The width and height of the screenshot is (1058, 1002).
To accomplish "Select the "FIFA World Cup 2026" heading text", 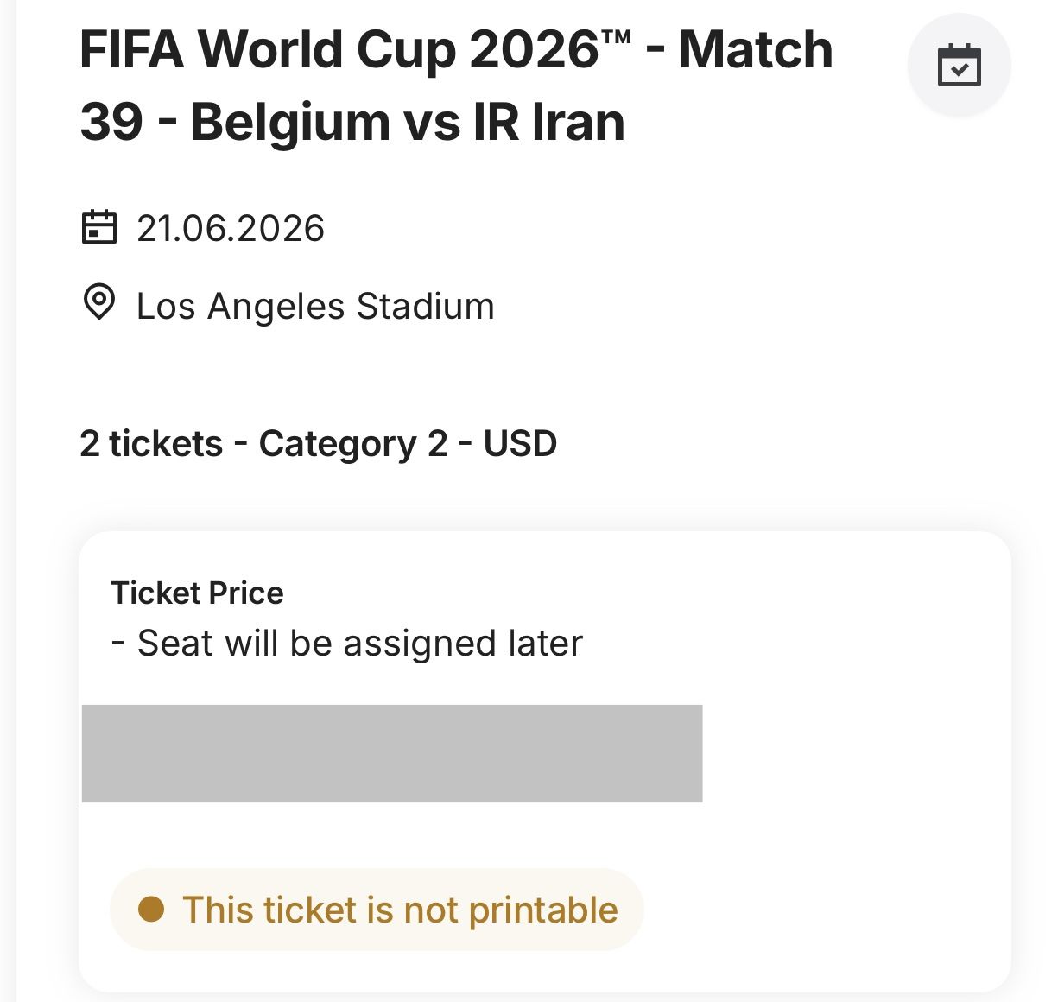I will pyautogui.click(x=339, y=50).
